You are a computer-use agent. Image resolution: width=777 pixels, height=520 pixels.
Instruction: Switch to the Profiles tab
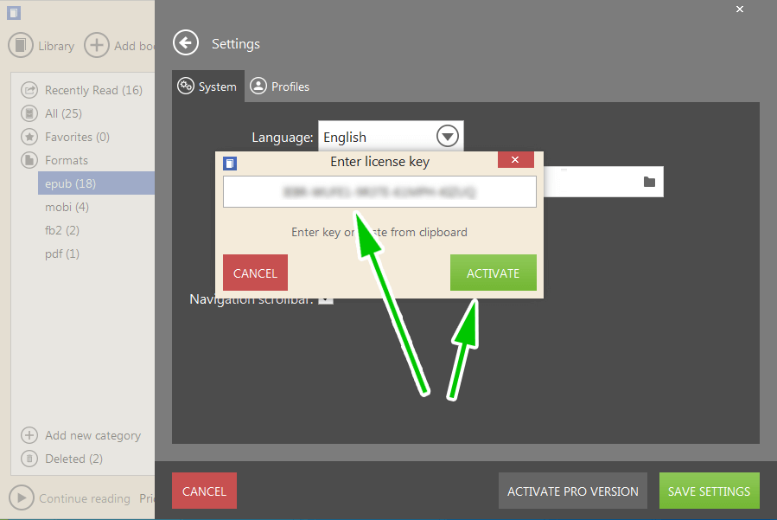pos(279,86)
